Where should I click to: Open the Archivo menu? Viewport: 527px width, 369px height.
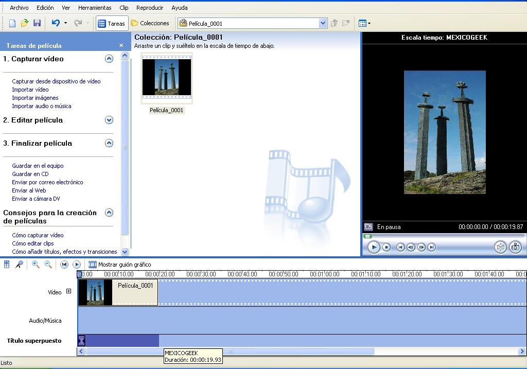[x=19, y=8]
